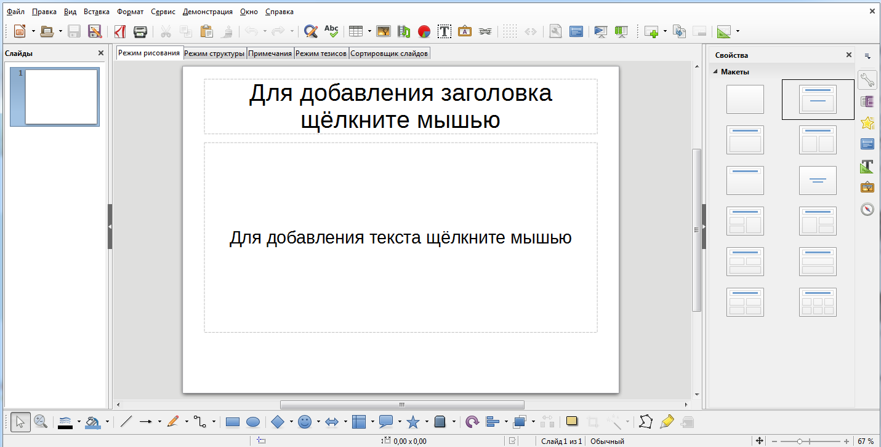Image resolution: width=881 pixels, height=447 pixels.
Task: Draw an ellipse shape
Action: (253, 422)
